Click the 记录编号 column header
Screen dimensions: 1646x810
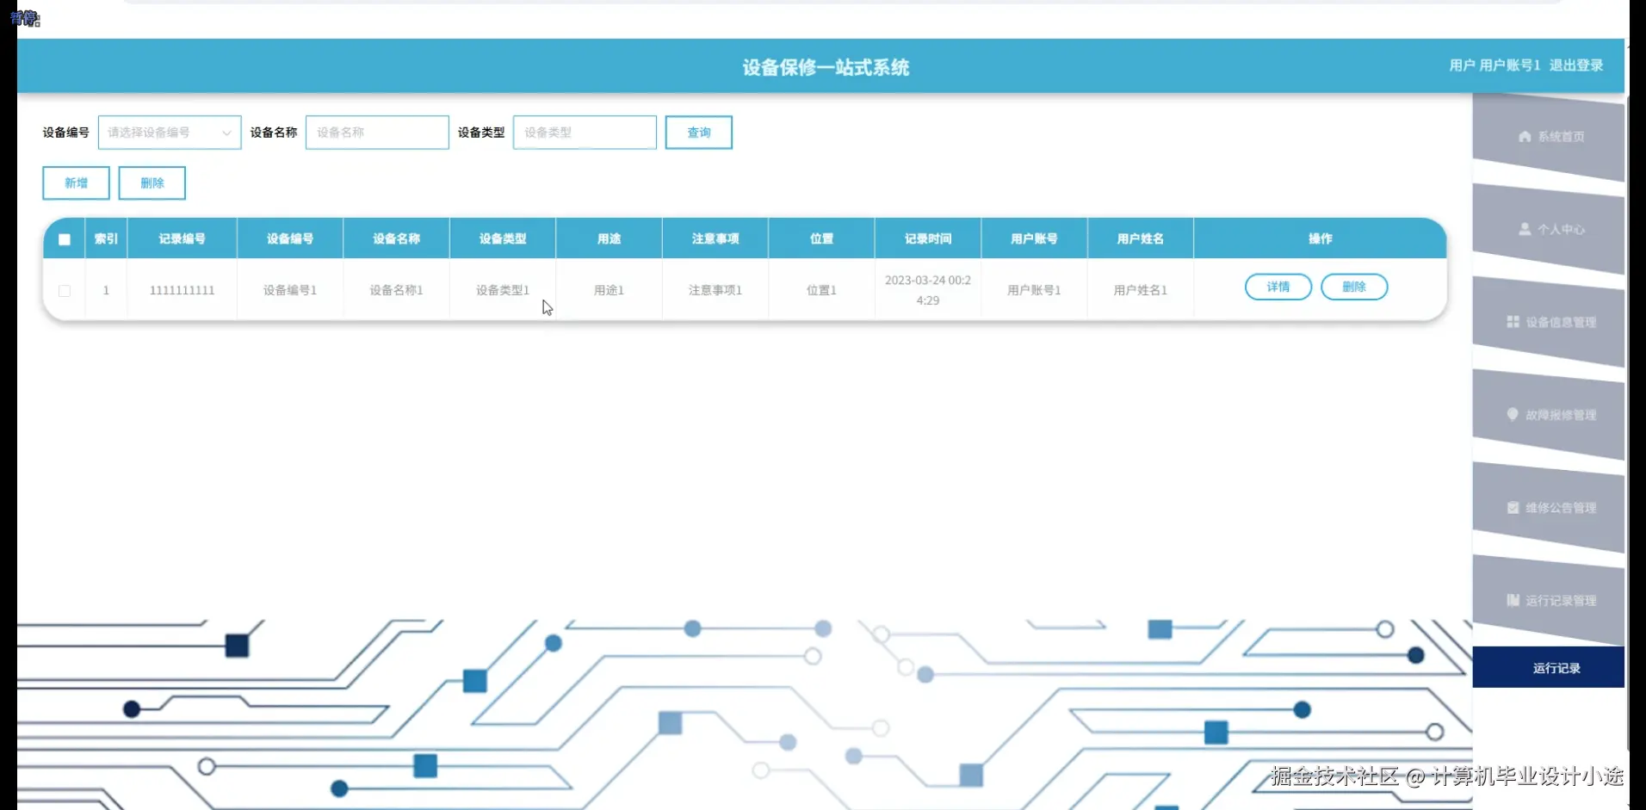pos(182,238)
